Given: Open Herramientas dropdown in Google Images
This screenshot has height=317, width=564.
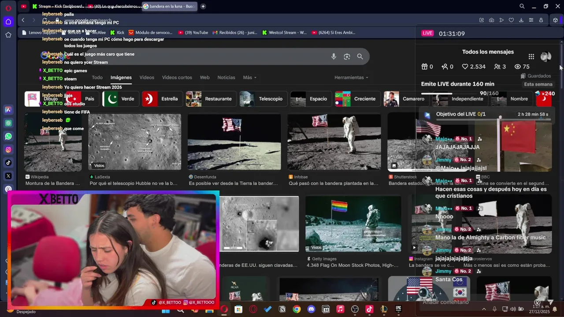Looking at the screenshot, I should coord(351,77).
